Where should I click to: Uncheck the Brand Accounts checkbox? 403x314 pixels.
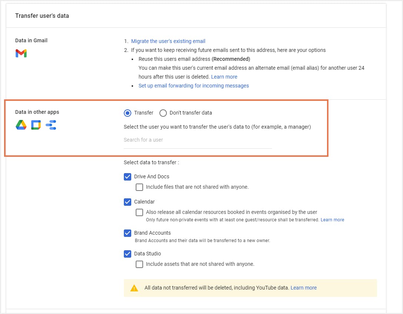pyautogui.click(x=128, y=233)
